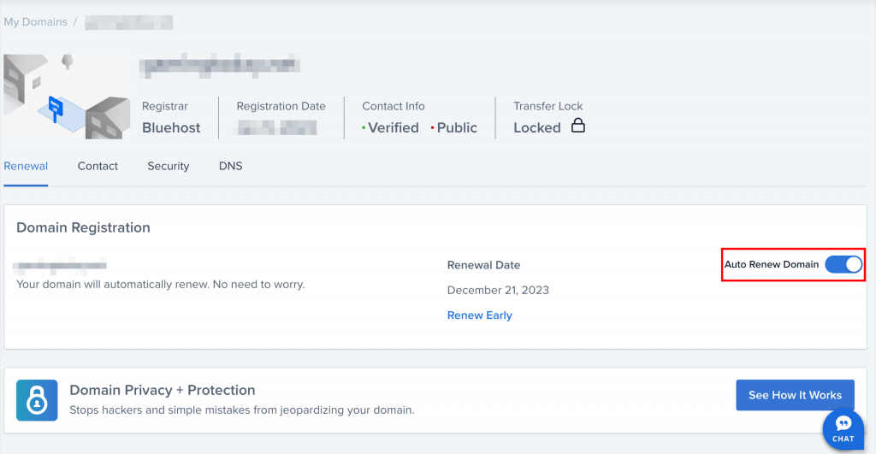Open the Chat bubble widget
Image resolution: width=876 pixels, height=454 pixels.
click(843, 428)
